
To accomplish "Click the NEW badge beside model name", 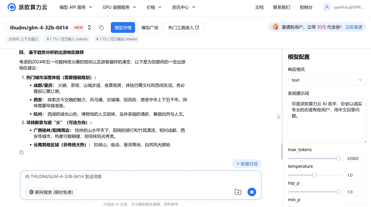I will point(79,28).
